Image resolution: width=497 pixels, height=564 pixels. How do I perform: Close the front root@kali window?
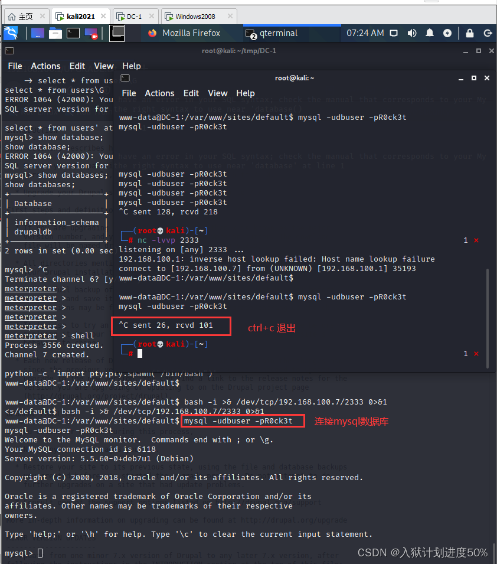[x=487, y=78]
